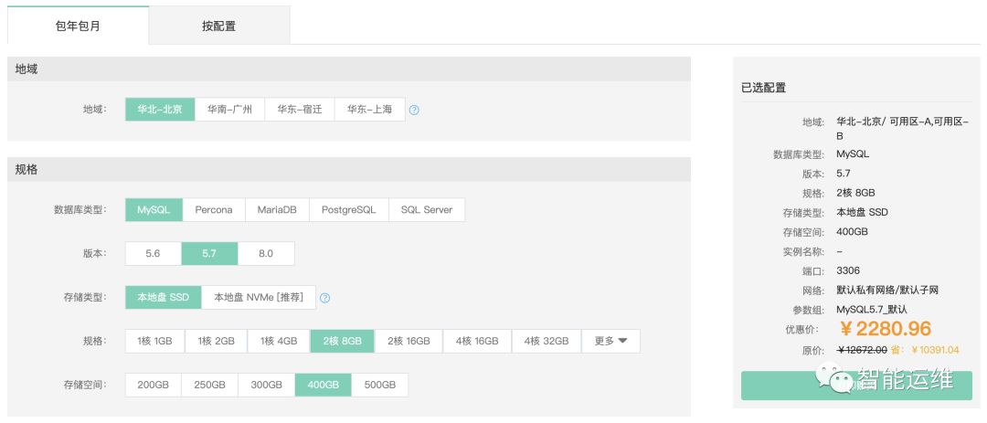Viewport: 987px width, 423px height.
Task: Pick the 4核 16GB spec
Action: [x=477, y=341]
